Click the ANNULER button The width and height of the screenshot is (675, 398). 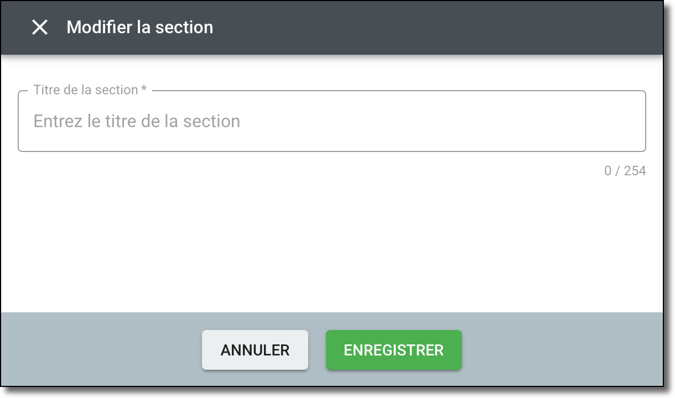coord(255,350)
